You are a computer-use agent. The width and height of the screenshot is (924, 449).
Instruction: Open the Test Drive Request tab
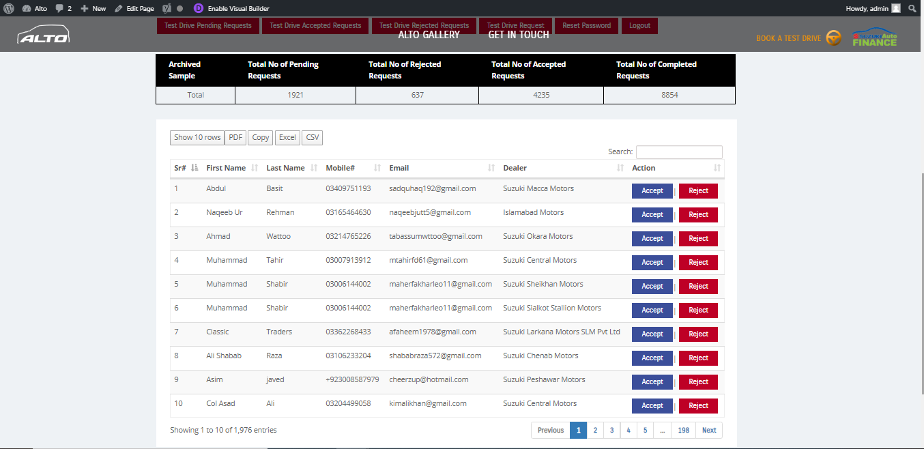coord(515,26)
